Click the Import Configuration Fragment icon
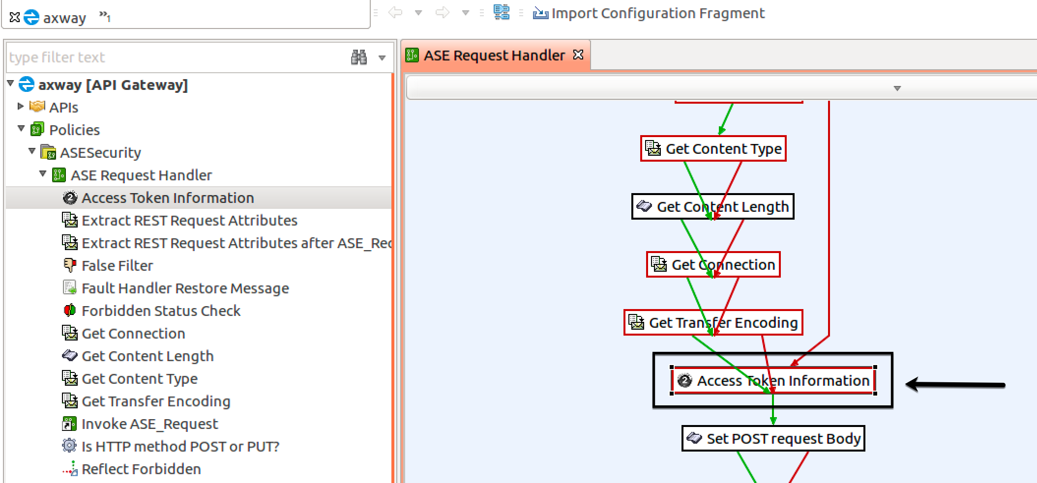 pyautogui.click(x=540, y=13)
